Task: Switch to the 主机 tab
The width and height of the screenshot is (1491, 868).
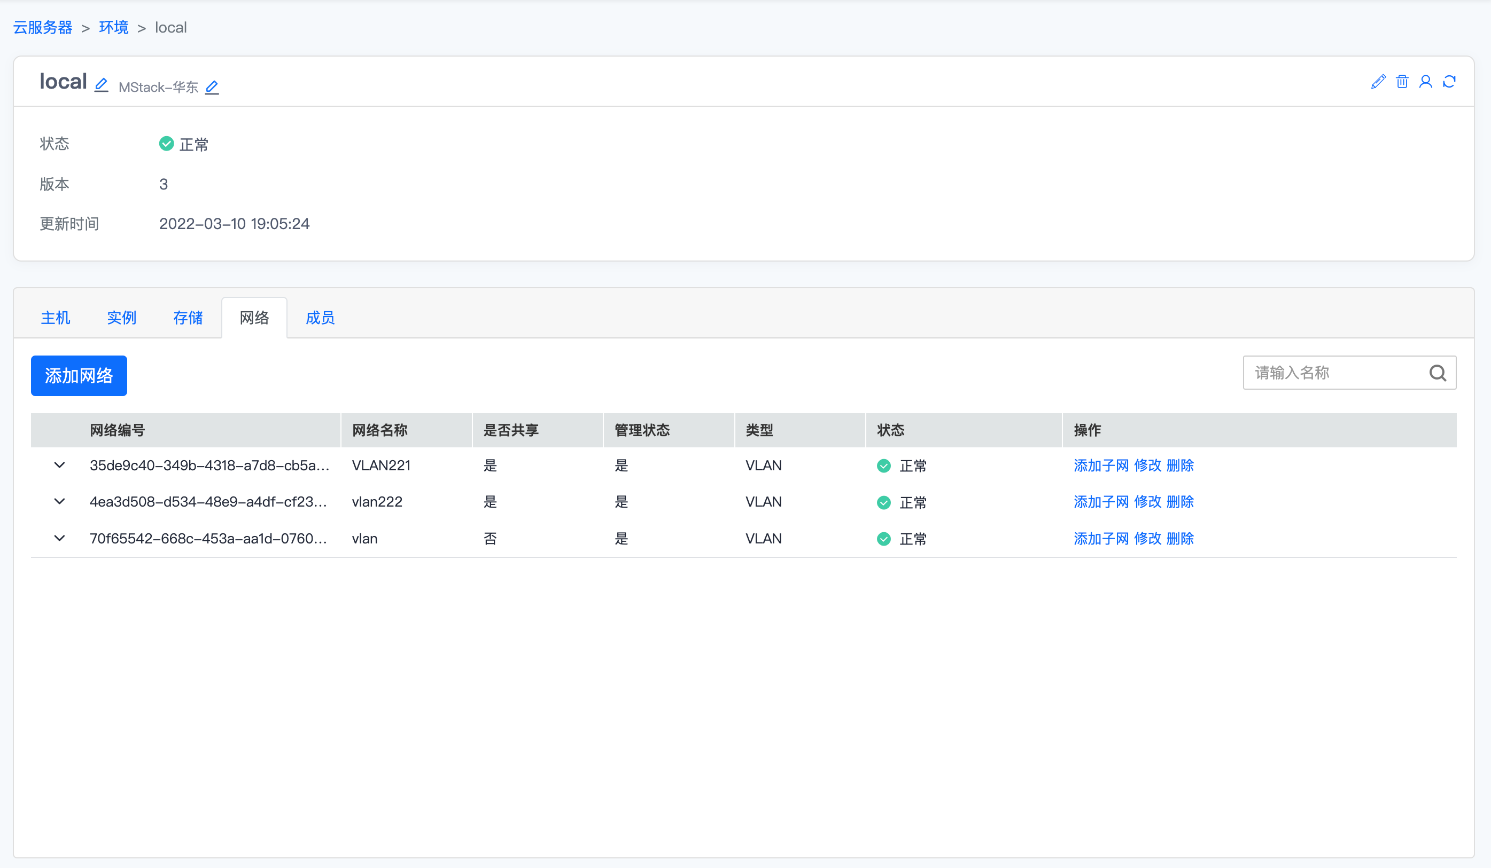Action: click(56, 318)
